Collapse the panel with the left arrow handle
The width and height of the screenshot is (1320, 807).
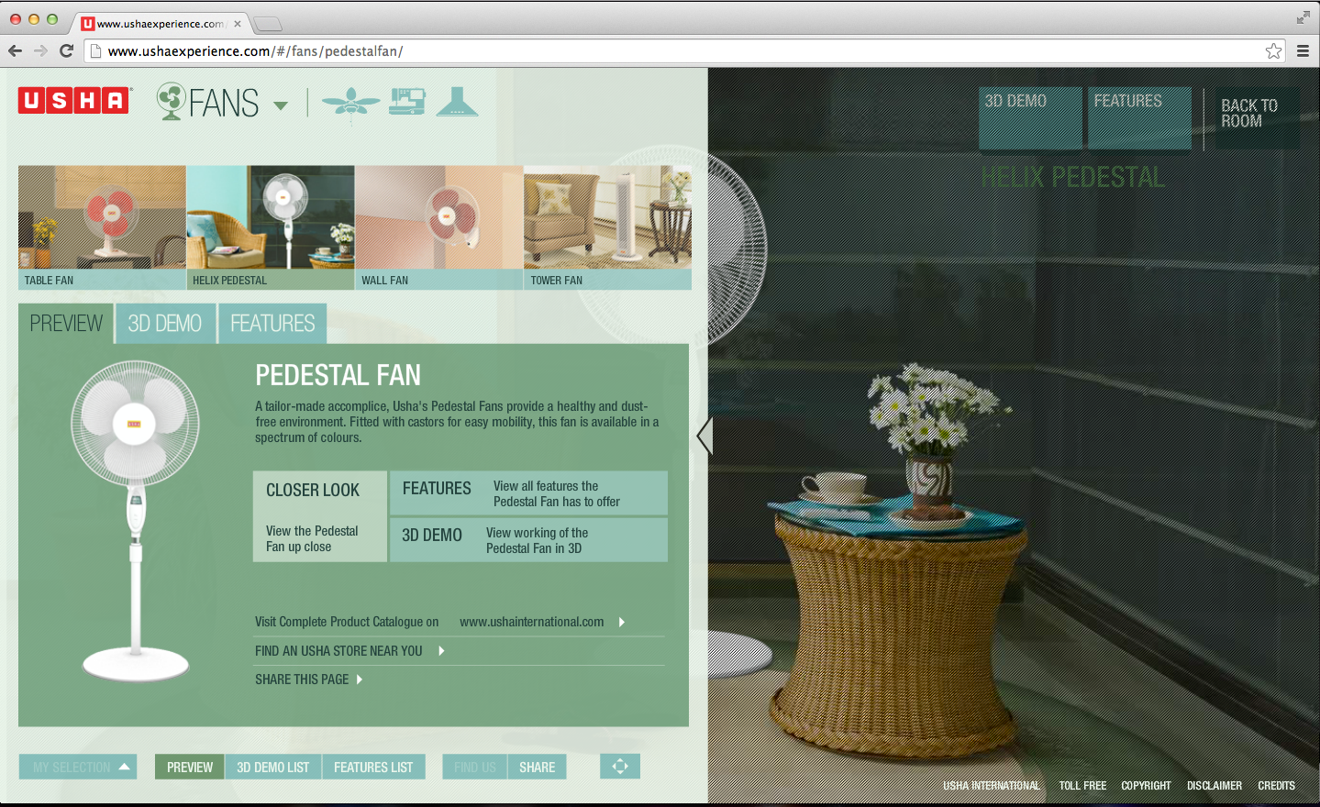704,435
